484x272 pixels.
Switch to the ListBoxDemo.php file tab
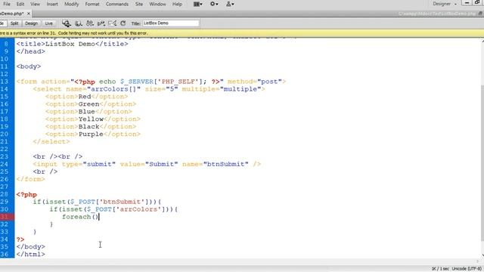pos(12,14)
